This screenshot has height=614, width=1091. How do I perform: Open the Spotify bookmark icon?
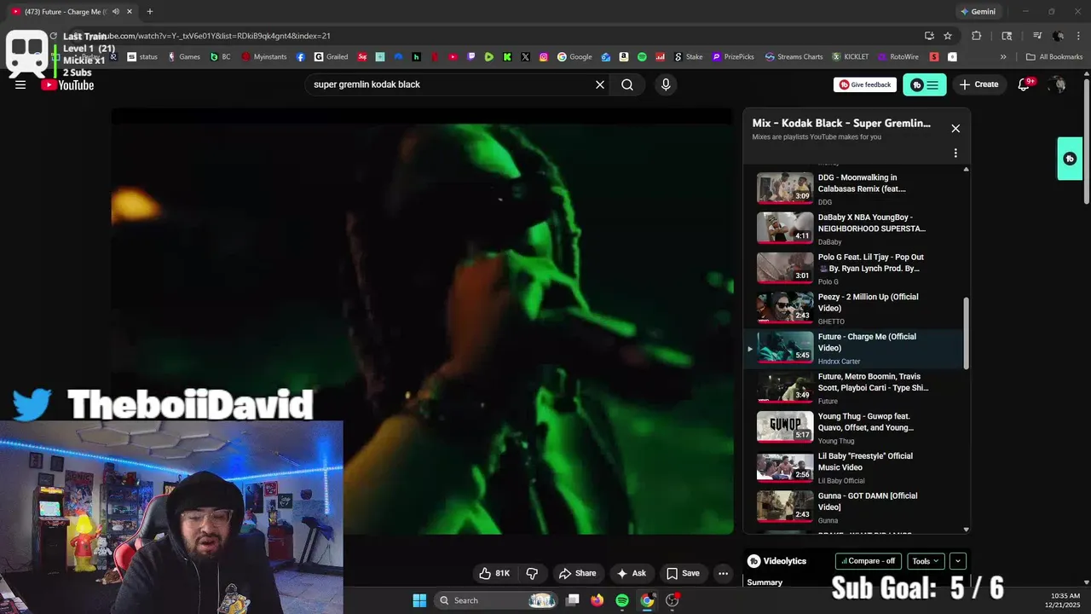[x=642, y=57]
